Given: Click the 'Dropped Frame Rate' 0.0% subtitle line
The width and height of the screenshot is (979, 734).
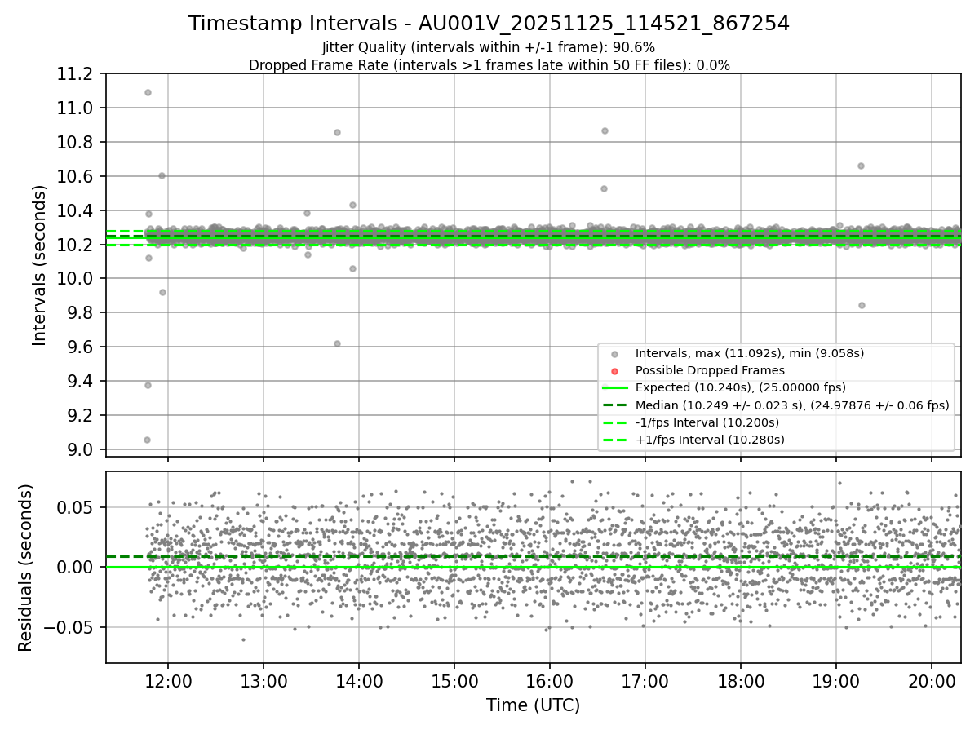Looking at the screenshot, I should [x=489, y=65].
